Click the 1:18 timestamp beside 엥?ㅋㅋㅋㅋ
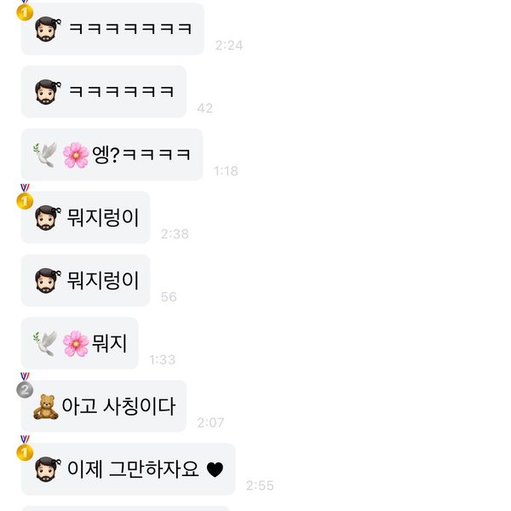 coord(226,171)
